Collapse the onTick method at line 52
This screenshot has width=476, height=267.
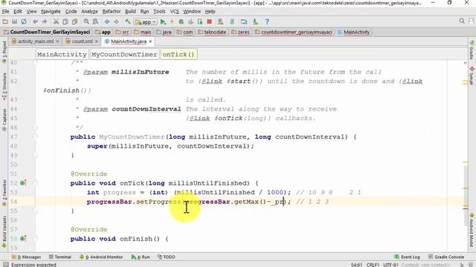(35, 183)
